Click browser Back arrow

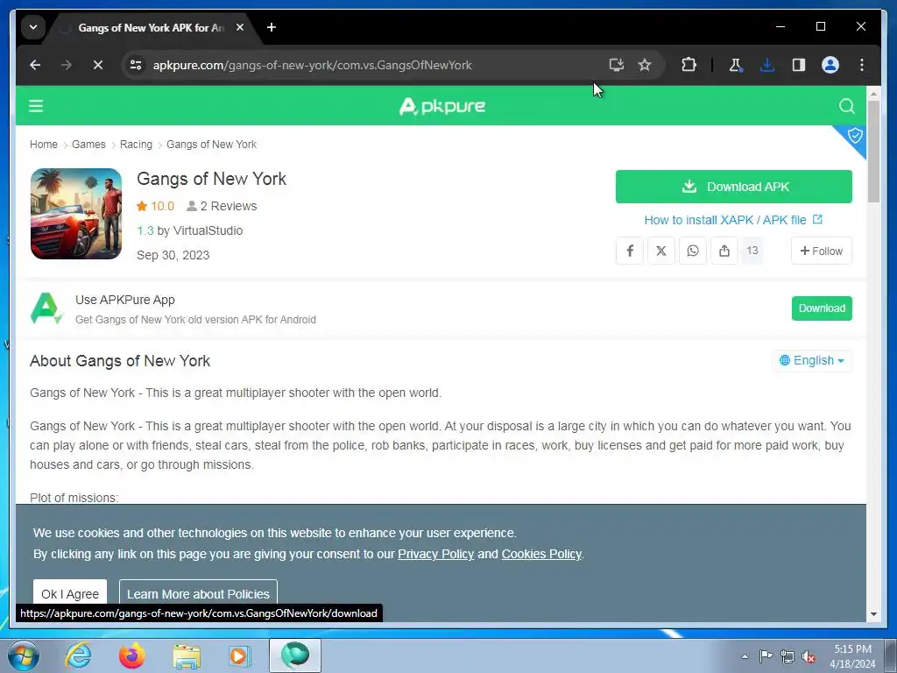35,65
